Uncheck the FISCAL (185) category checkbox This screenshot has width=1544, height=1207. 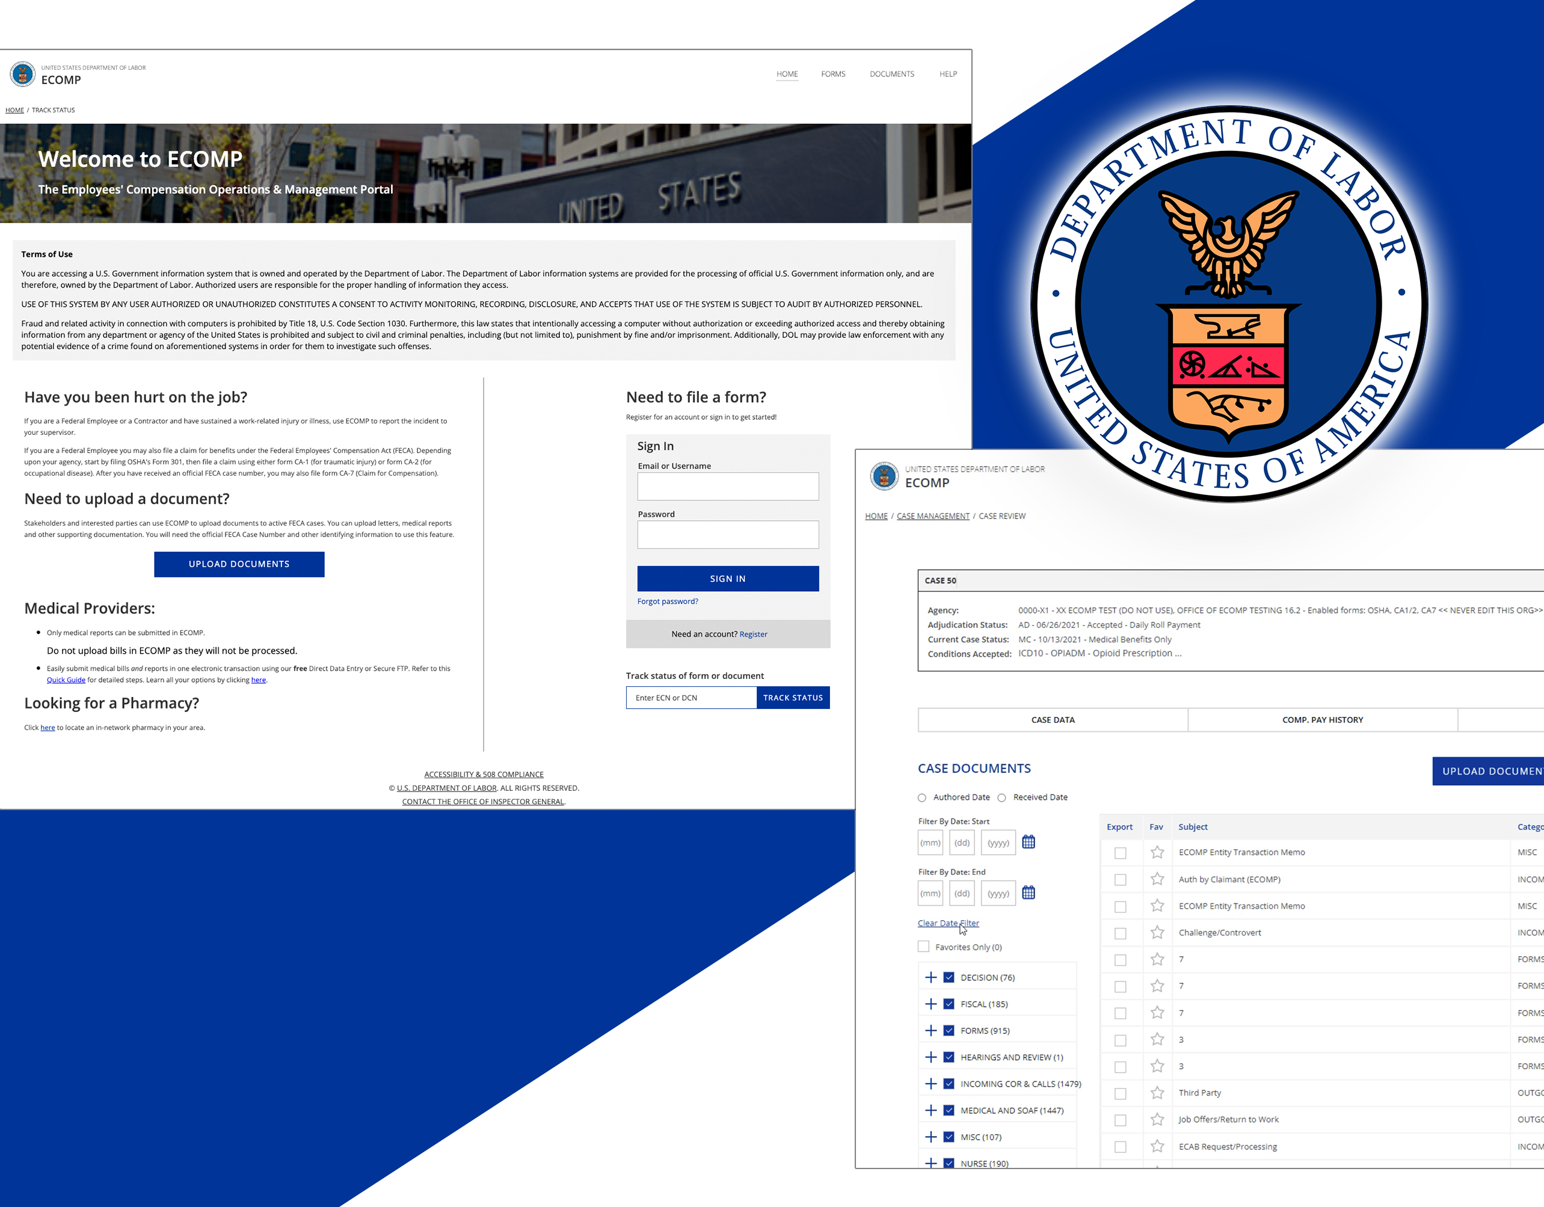pyautogui.click(x=949, y=1004)
